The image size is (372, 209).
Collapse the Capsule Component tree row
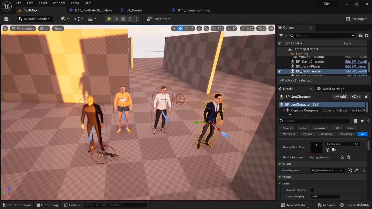[x=284, y=110]
